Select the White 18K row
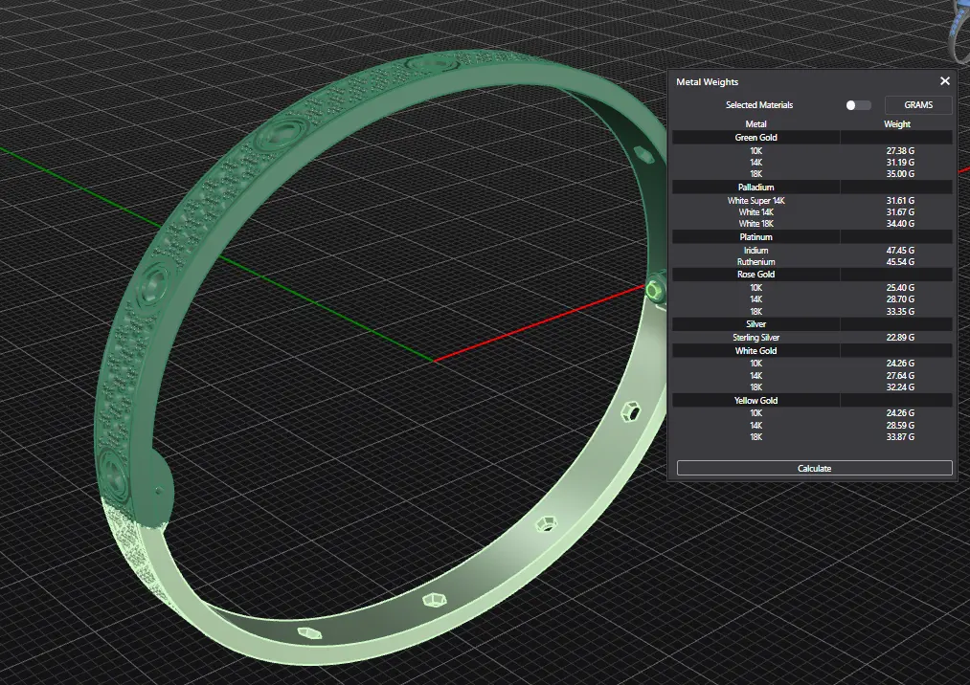The height and width of the screenshot is (685, 970). point(812,224)
